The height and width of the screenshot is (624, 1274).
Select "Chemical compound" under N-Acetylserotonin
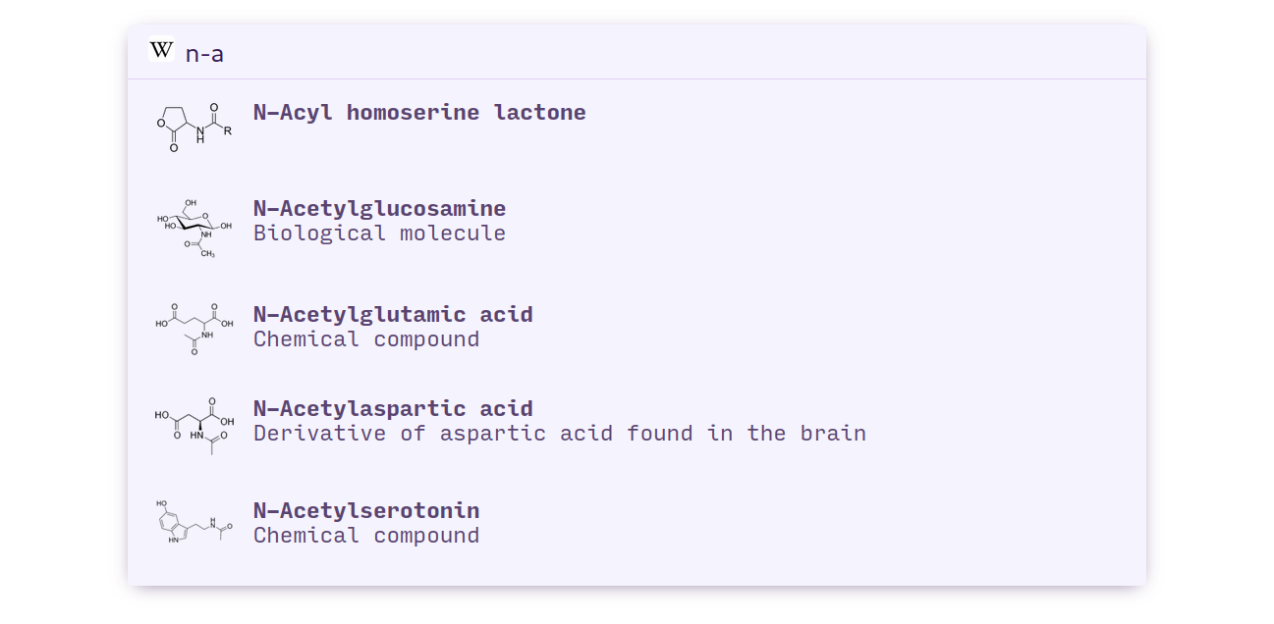366,536
